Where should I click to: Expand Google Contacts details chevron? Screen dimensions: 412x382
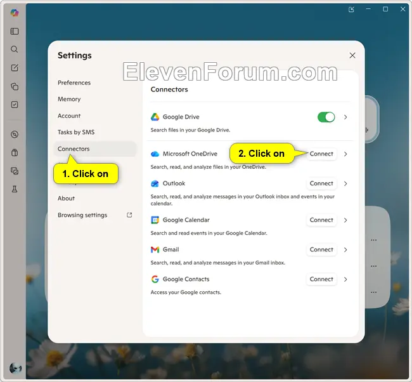[345, 279]
